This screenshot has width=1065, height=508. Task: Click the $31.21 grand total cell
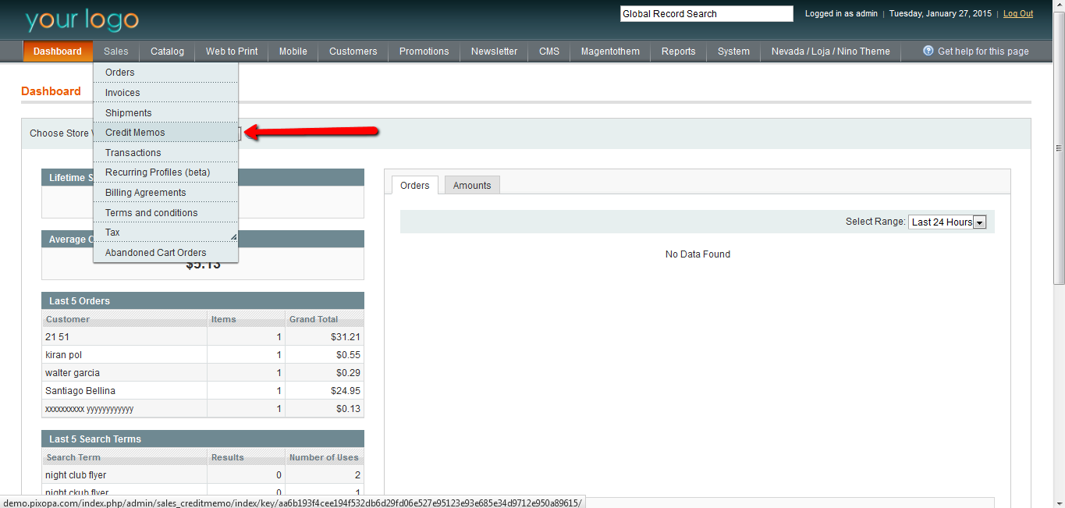[324, 337]
